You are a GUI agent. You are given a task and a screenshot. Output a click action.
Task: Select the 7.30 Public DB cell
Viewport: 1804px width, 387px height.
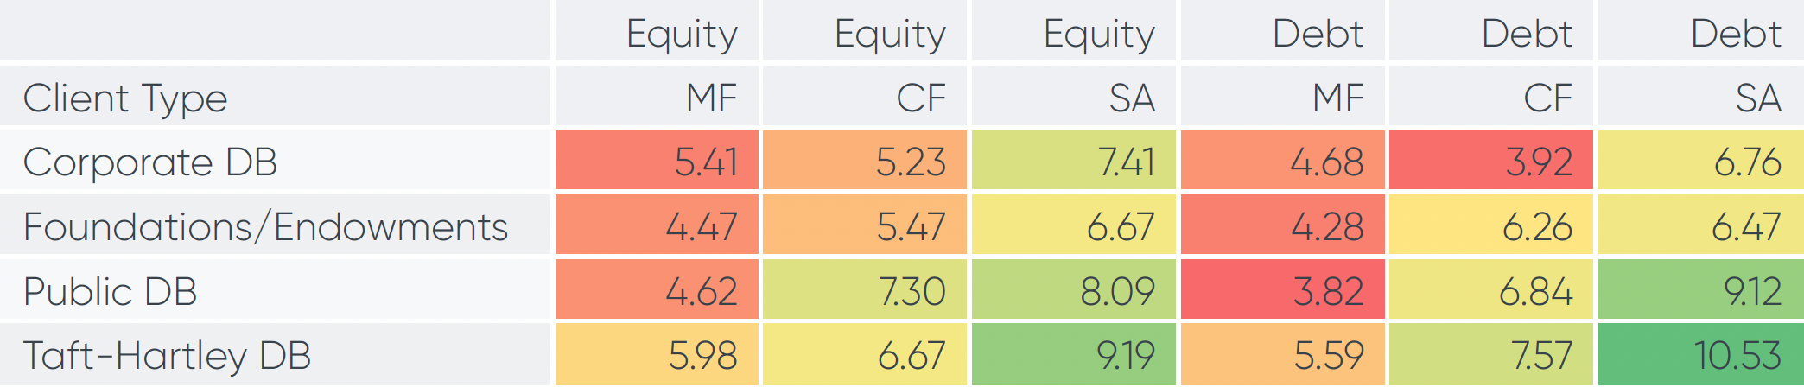coord(864,291)
